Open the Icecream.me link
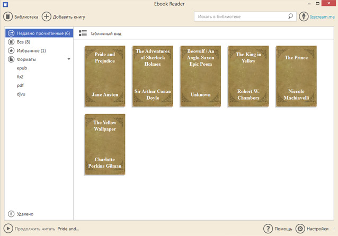This screenshot has width=338, height=236. point(322,17)
